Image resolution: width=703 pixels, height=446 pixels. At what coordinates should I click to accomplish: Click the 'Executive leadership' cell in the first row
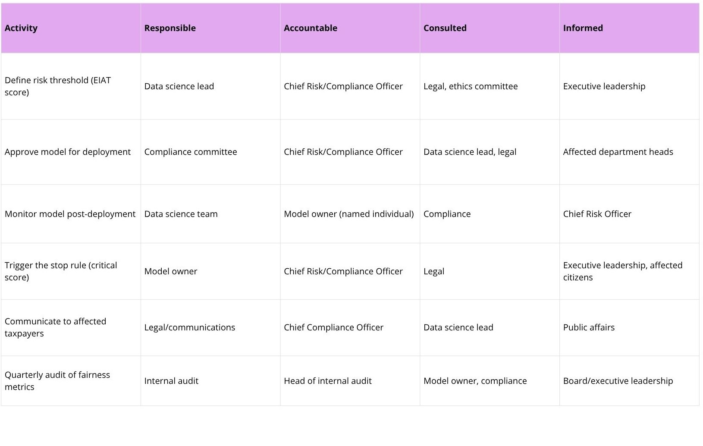(x=629, y=86)
